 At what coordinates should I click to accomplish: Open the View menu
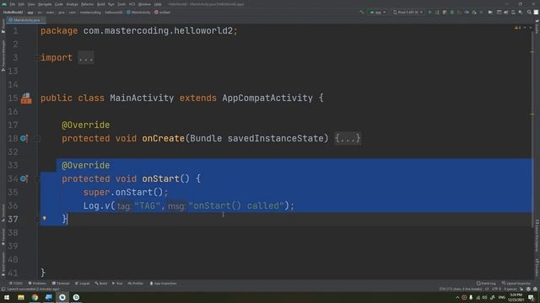tap(31, 4)
